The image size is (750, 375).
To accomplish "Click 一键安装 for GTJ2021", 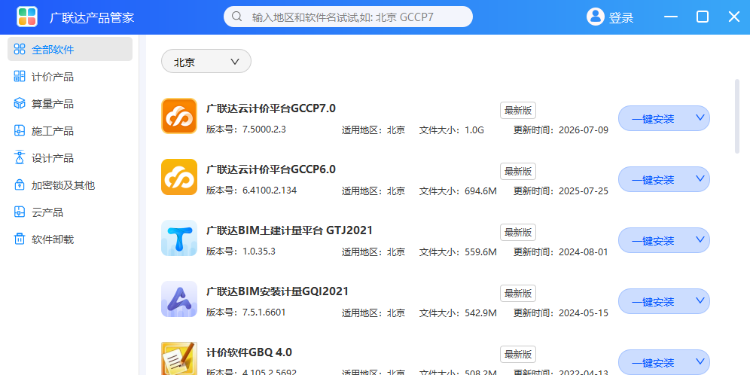I will [653, 241].
